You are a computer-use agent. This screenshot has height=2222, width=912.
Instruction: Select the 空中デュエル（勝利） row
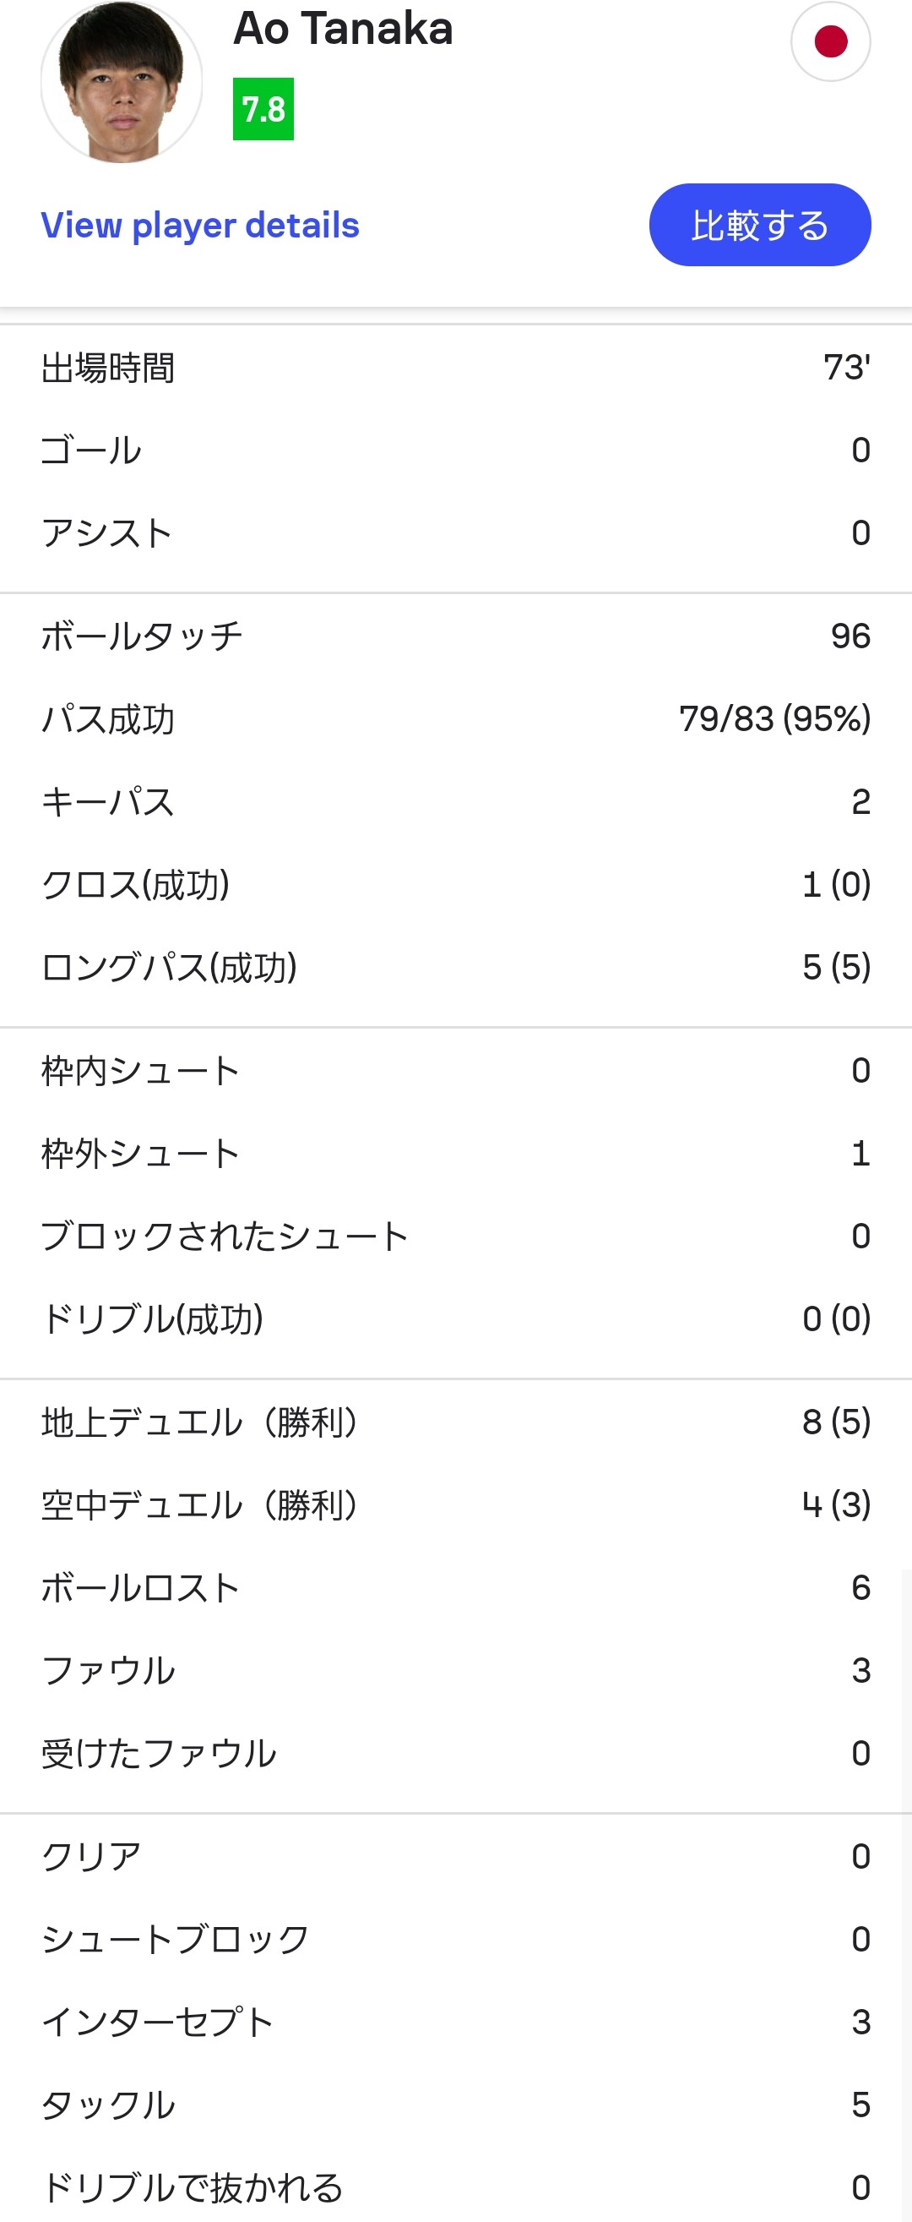(x=455, y=1506)
